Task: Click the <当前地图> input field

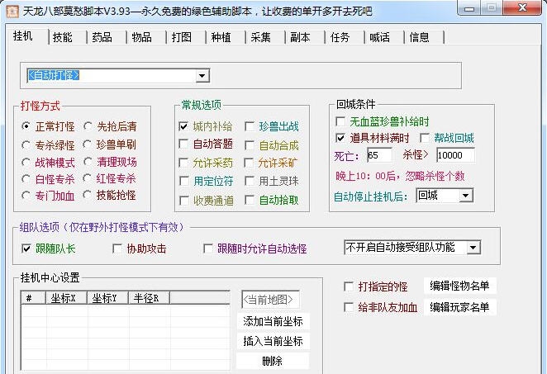Action: click(270, 300)
